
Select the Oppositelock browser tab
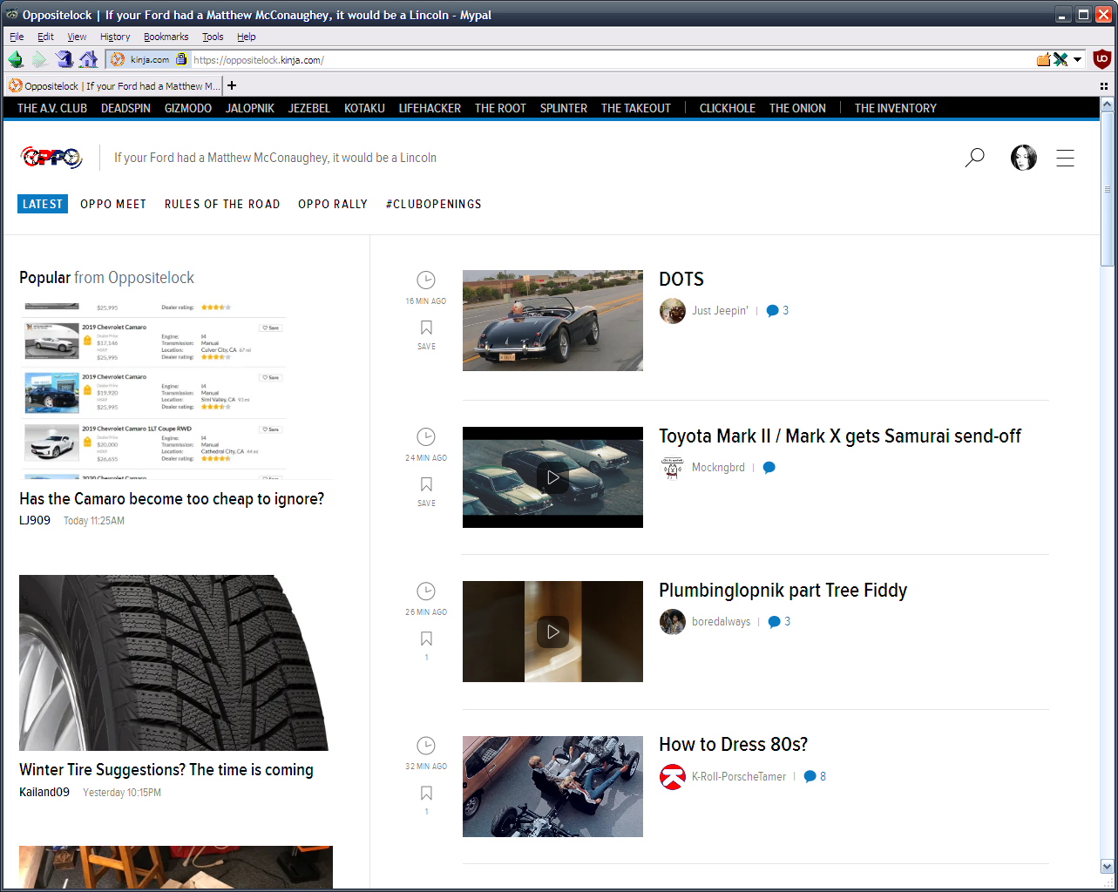[114, 85]
